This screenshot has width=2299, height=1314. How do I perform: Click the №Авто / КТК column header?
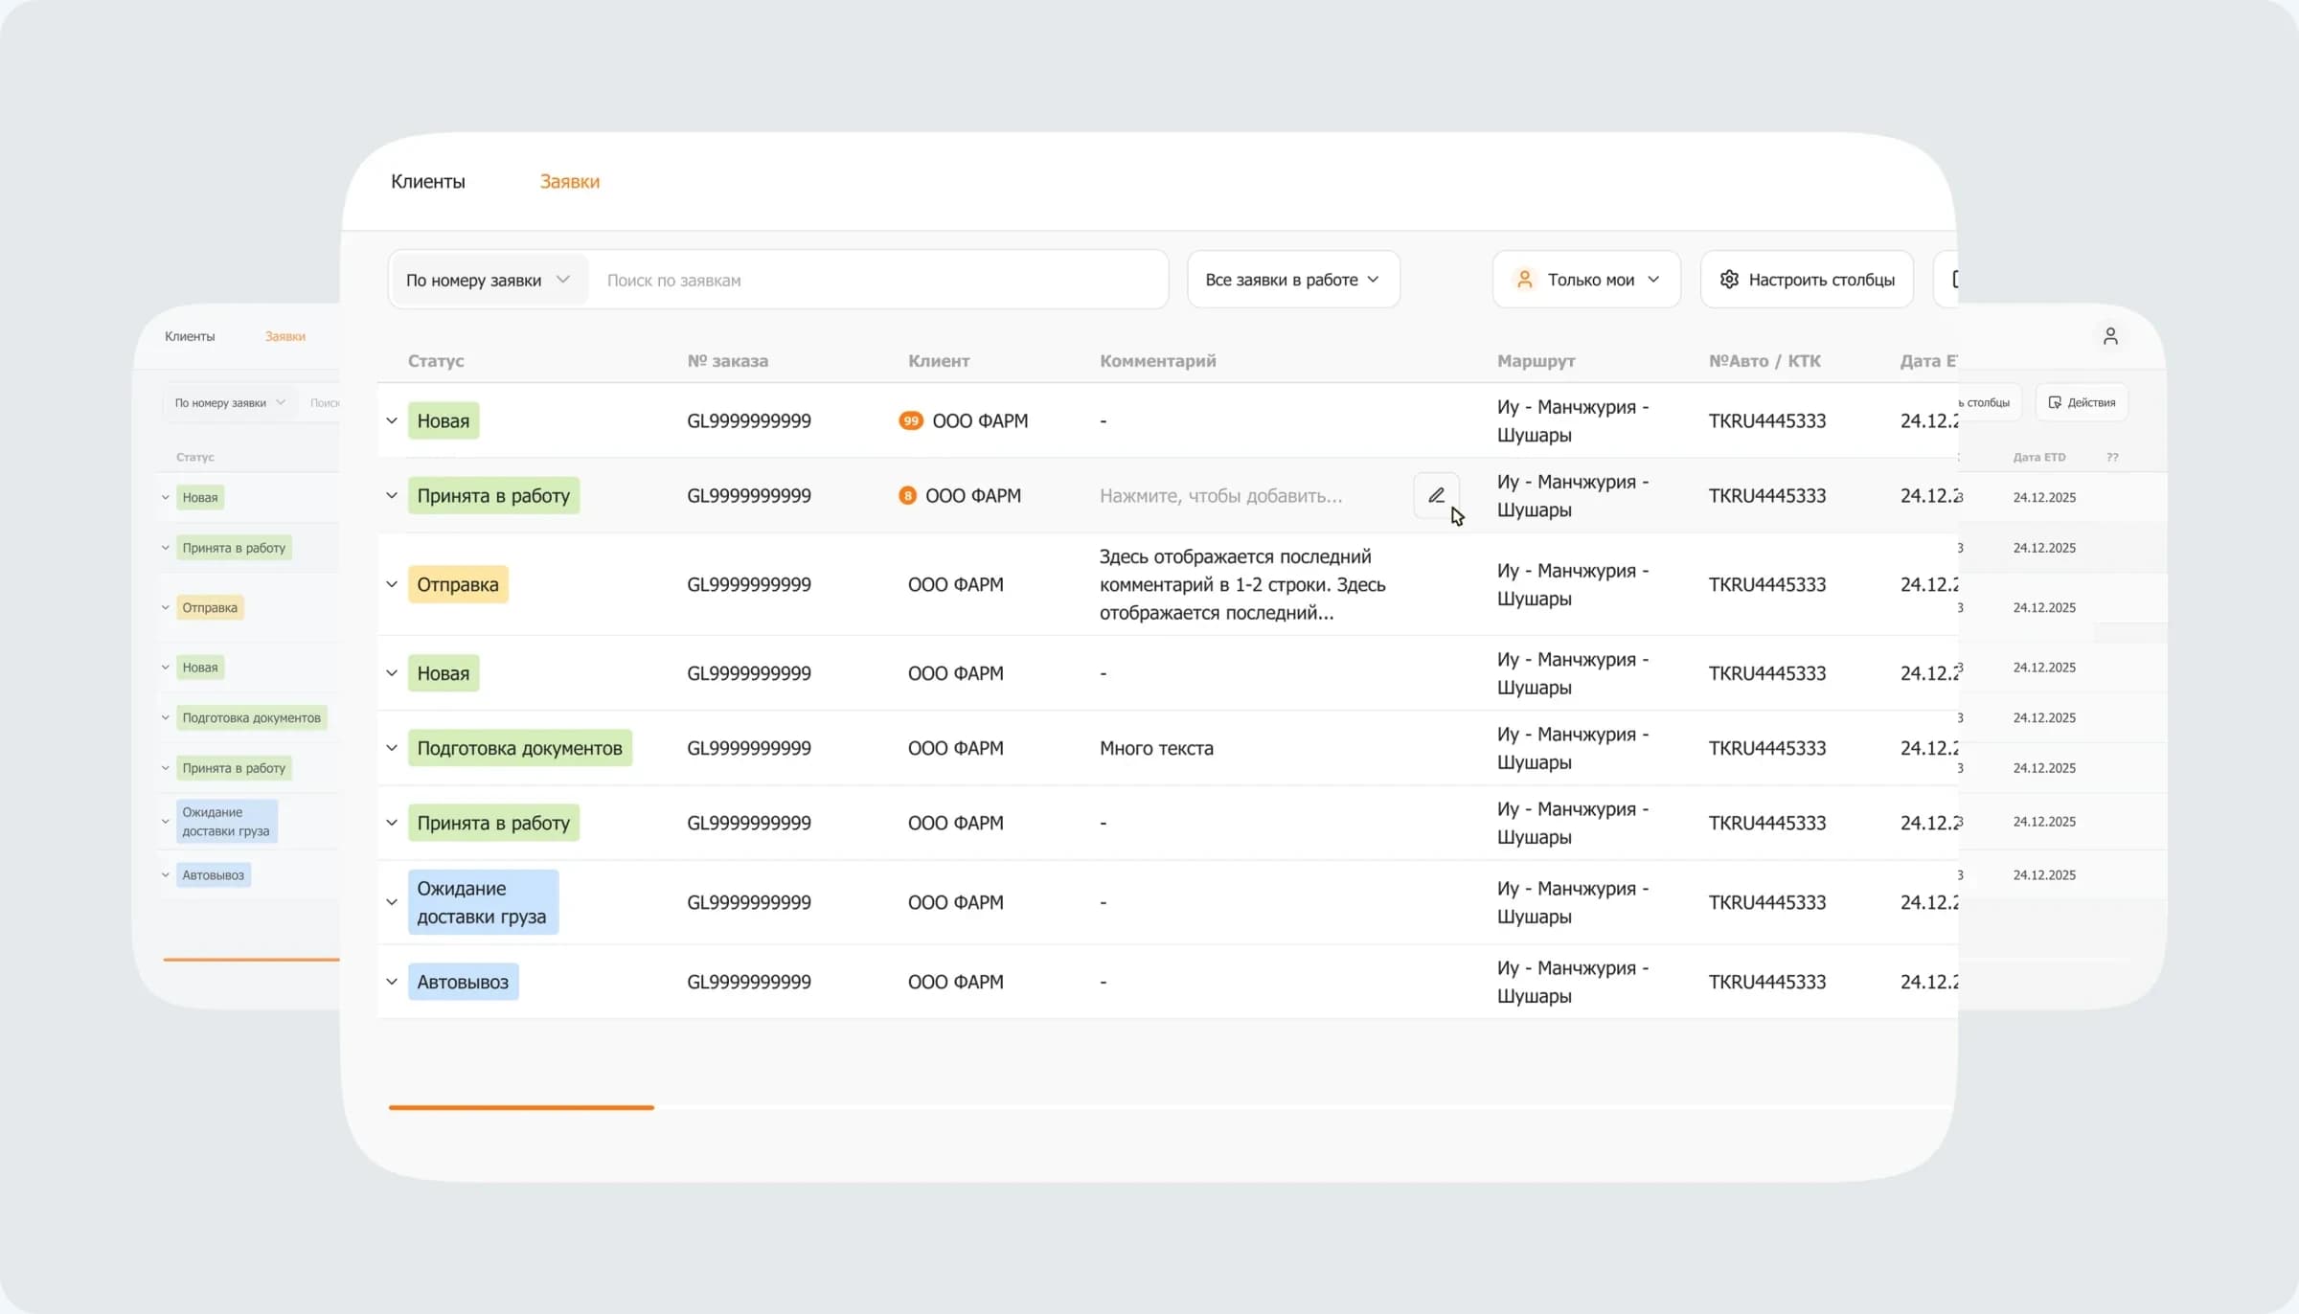point(1764,361)
